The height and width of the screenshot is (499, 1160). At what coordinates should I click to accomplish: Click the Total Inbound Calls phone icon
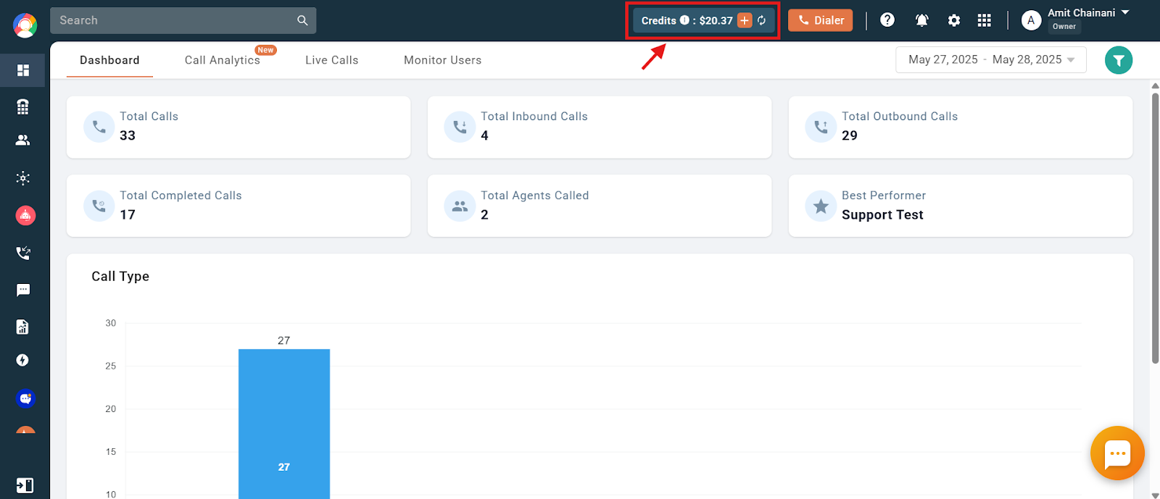pyautogui.click(x=460, y=127)
